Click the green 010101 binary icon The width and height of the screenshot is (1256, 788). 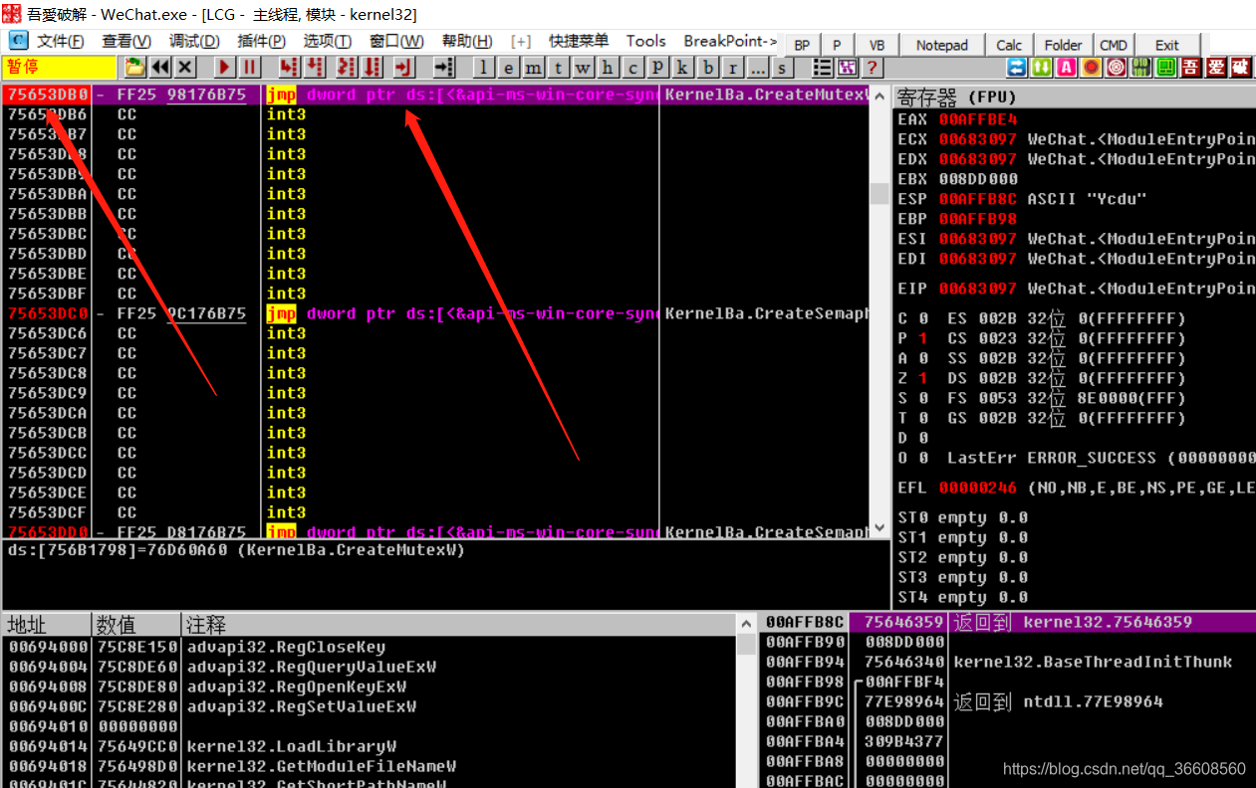coord(1141,68)
